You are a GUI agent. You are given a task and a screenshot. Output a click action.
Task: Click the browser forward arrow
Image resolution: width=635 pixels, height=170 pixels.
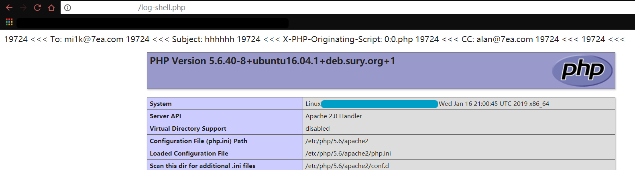click(x=23, y=8)
